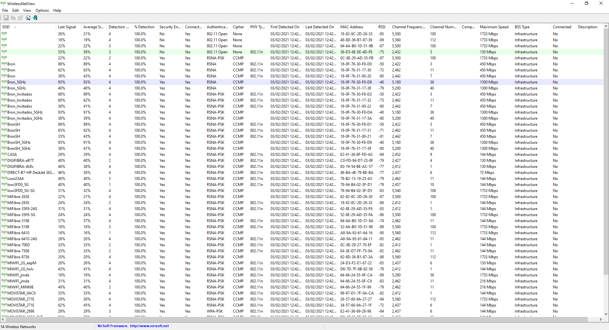Click the 72 Mbps maximum speed cell
Image resolution: width=609 pixels, height=330 pixels.
coord(487,173)
